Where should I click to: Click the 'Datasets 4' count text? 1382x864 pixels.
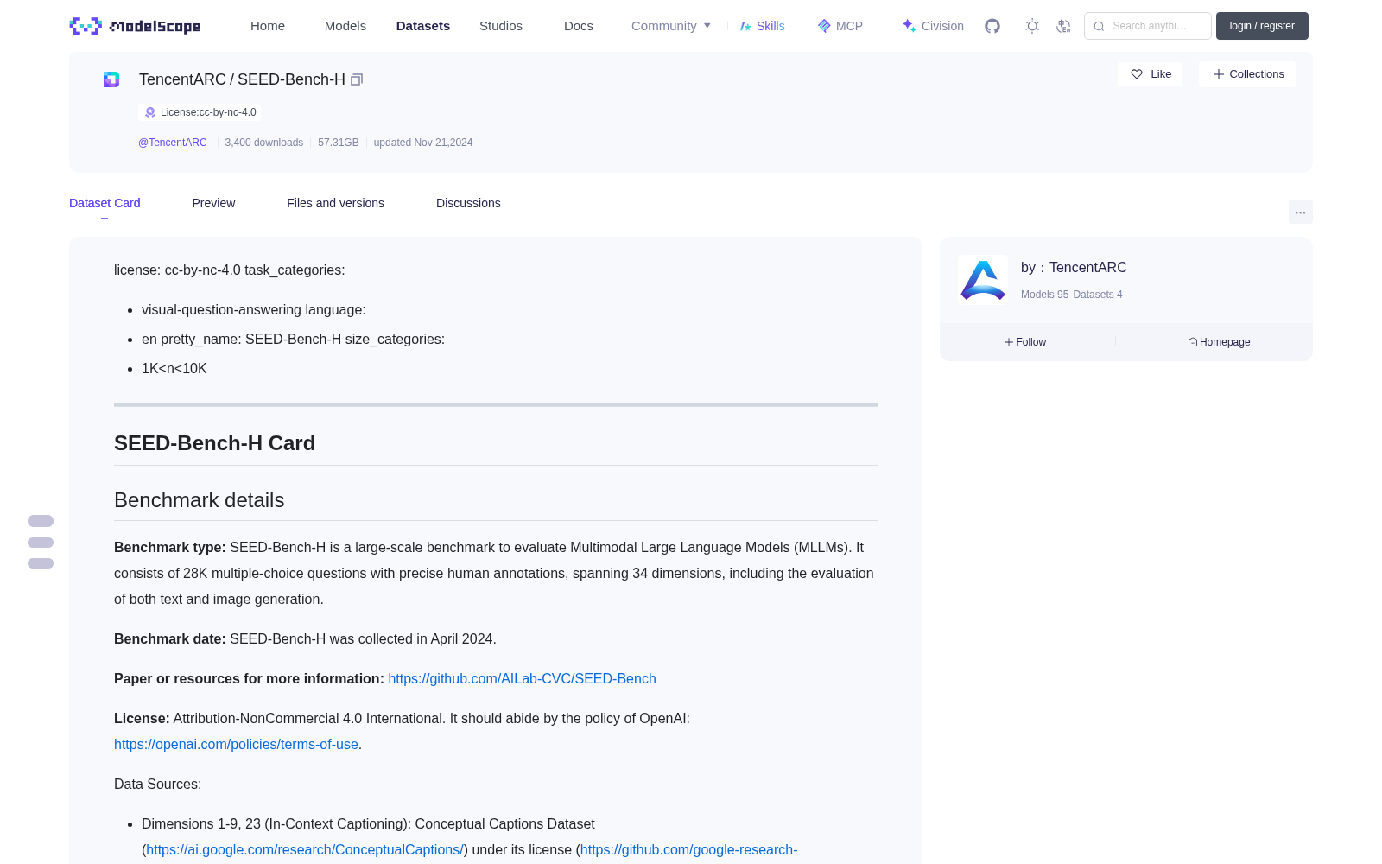point(1098,295)
